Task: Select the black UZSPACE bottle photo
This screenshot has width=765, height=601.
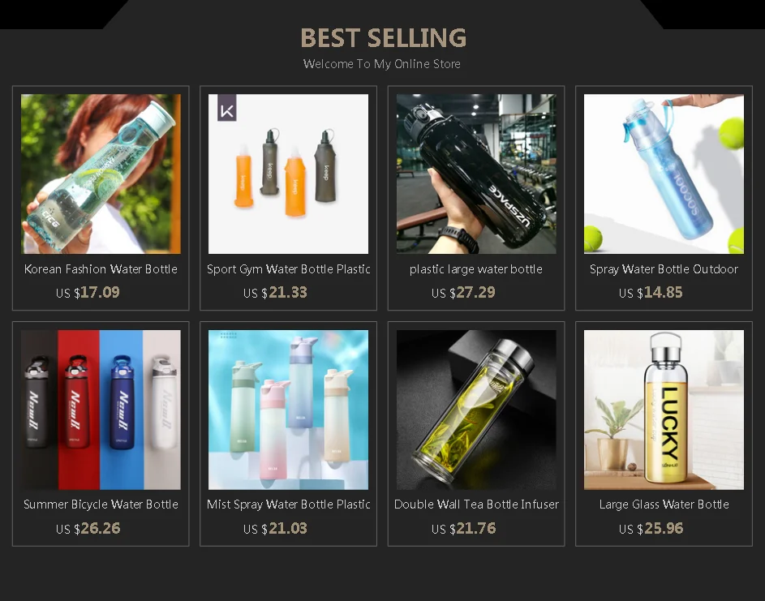Action: [476, 174]
